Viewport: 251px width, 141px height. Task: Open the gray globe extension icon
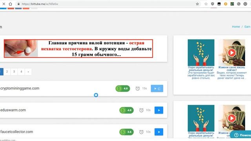coord(239,4)
